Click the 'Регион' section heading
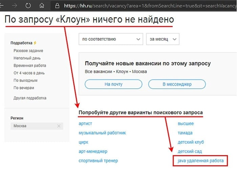 click(x=17, y=118)
